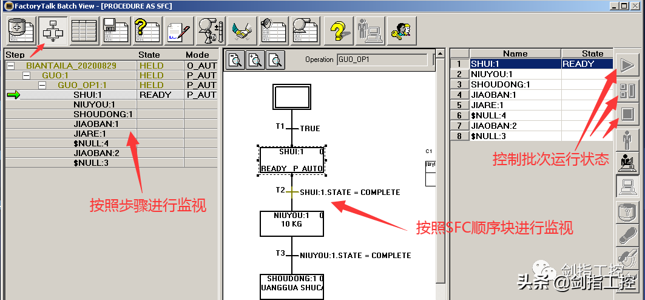Image resolution: width=645 pixels, height=300 pixels.
Task: Click the start batch play button
Action: pyautogui.click(x=627, y=65)
